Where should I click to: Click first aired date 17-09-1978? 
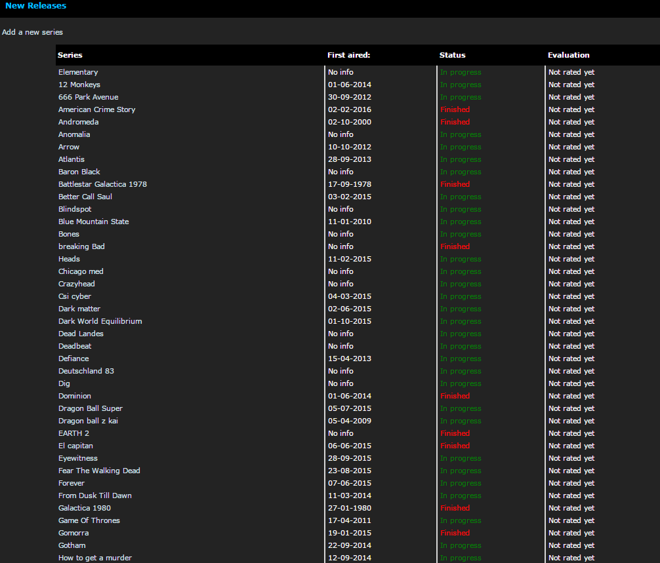click(350, 184)
